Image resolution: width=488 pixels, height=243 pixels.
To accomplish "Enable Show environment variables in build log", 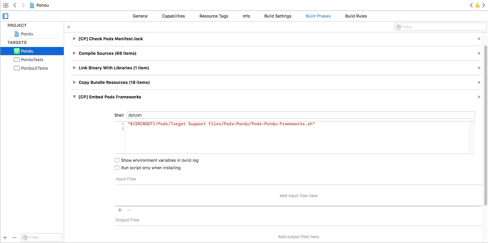I will click(117, 160).
